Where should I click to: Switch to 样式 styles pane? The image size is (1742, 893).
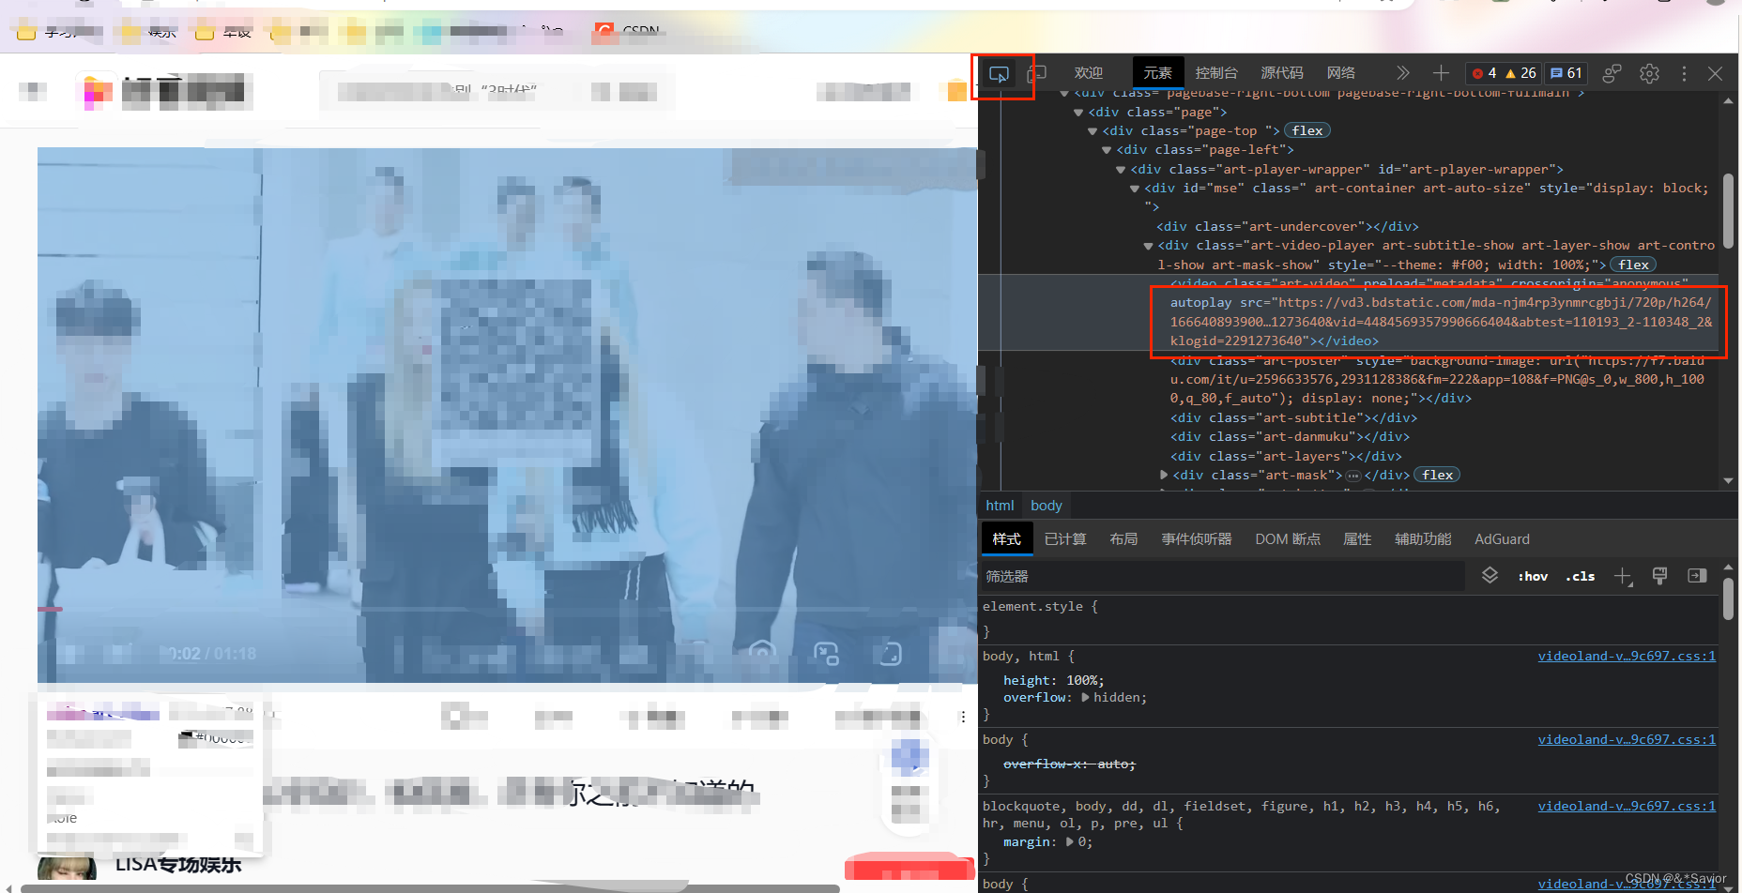1007,539
